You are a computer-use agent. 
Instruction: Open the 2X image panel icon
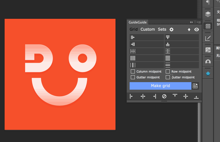point(208,50)
